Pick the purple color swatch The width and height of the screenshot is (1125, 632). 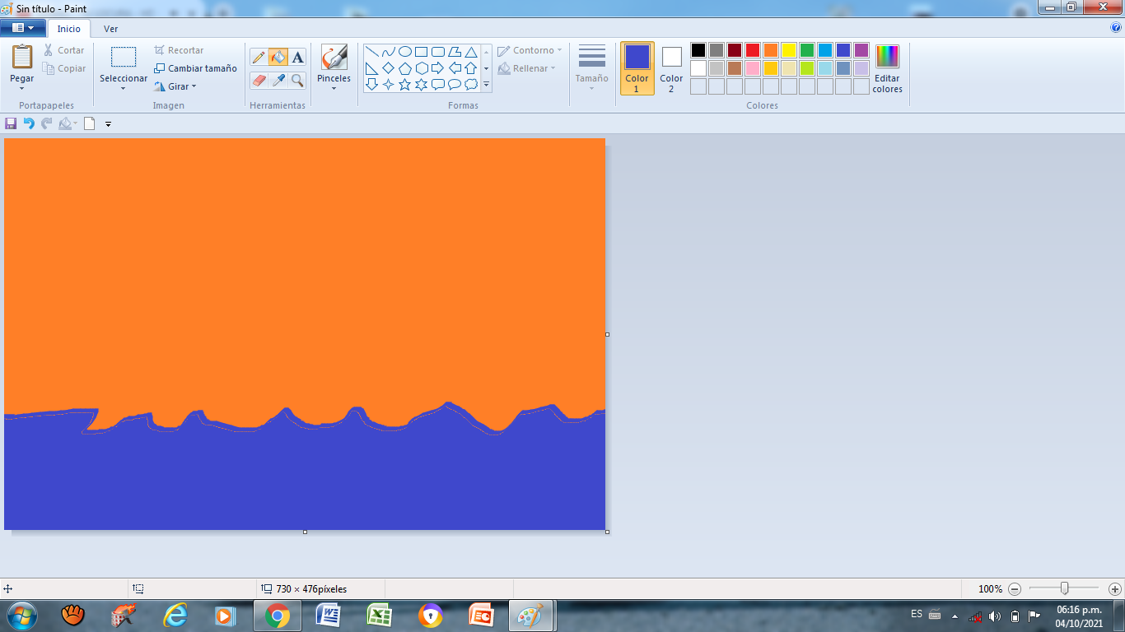(861, 50)
